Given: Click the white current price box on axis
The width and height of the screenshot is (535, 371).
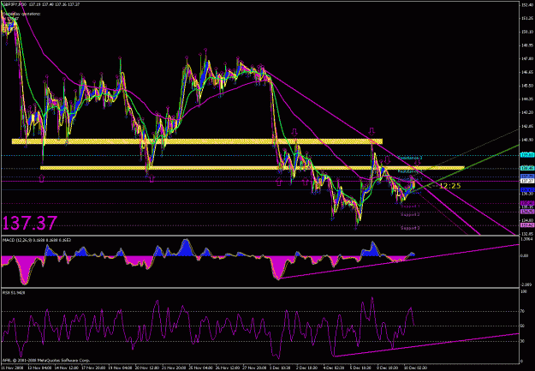Looking at the screenshot, I should (527, 181).
